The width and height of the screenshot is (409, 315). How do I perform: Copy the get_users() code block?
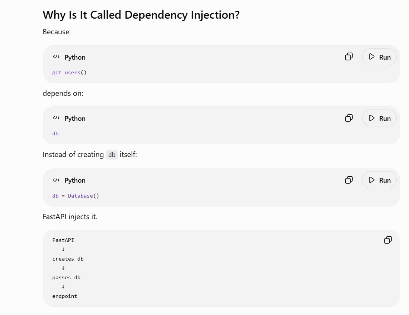click(349, 57)
